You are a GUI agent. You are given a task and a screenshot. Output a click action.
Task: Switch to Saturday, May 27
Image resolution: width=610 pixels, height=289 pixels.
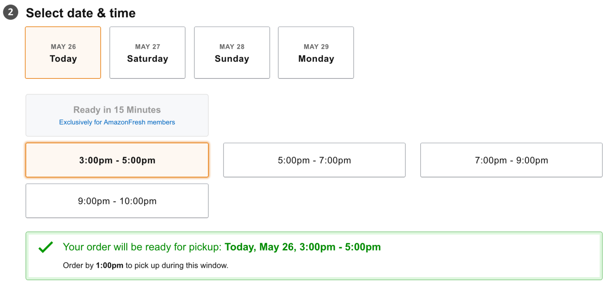(147, 53)
